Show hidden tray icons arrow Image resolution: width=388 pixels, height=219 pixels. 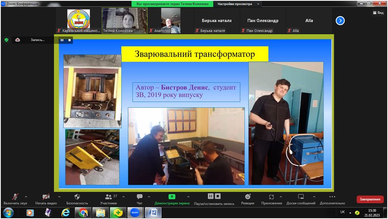(350, 213)
